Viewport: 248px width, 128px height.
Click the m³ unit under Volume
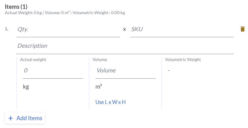click(x=98, y=87)
